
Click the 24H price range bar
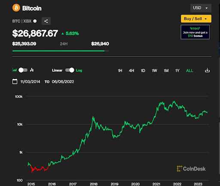(61, 51)
